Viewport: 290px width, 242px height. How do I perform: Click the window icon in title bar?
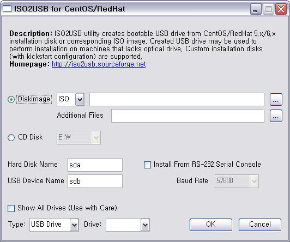[7, 9]
